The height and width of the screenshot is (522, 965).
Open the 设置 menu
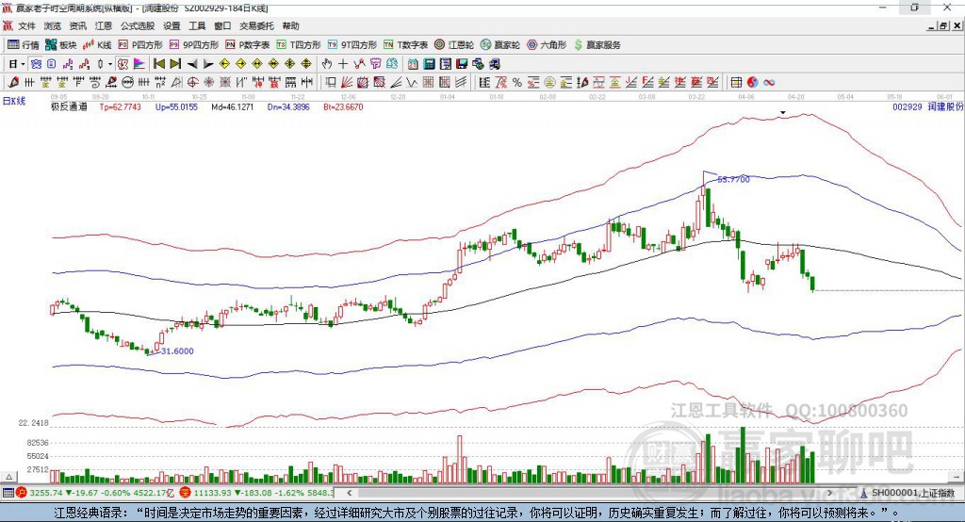[172, 25]
